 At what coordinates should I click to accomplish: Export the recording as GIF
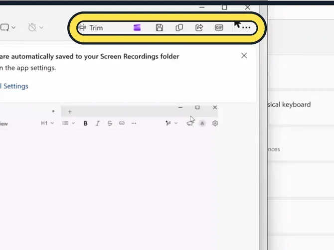coord(219,28)
